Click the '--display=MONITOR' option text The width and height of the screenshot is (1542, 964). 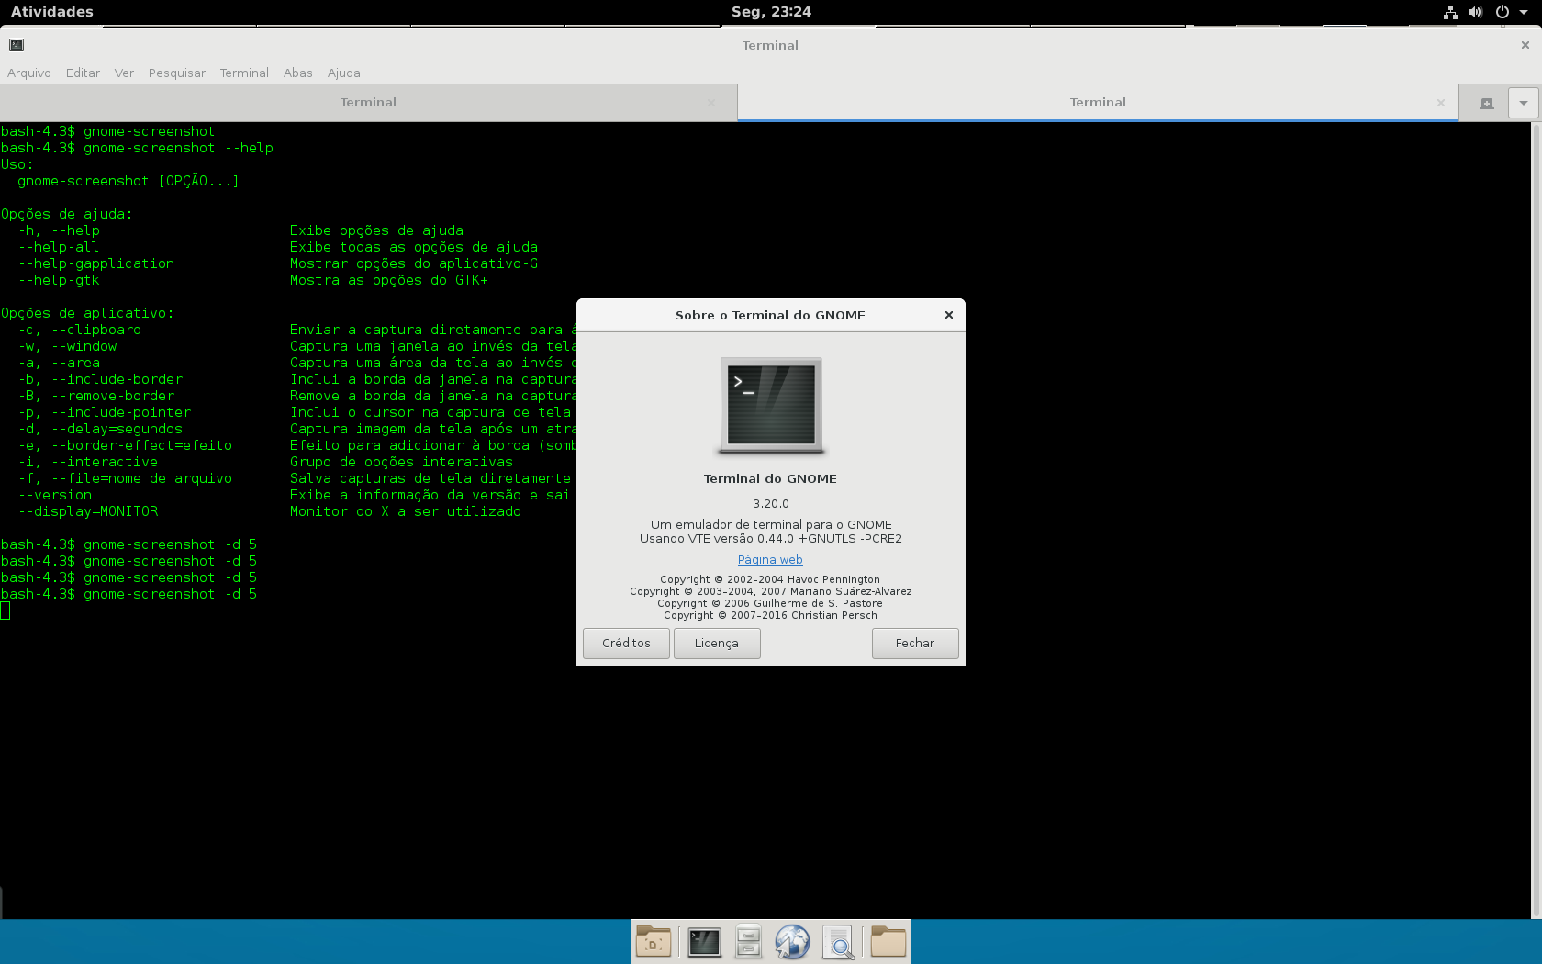coord(88,511)
